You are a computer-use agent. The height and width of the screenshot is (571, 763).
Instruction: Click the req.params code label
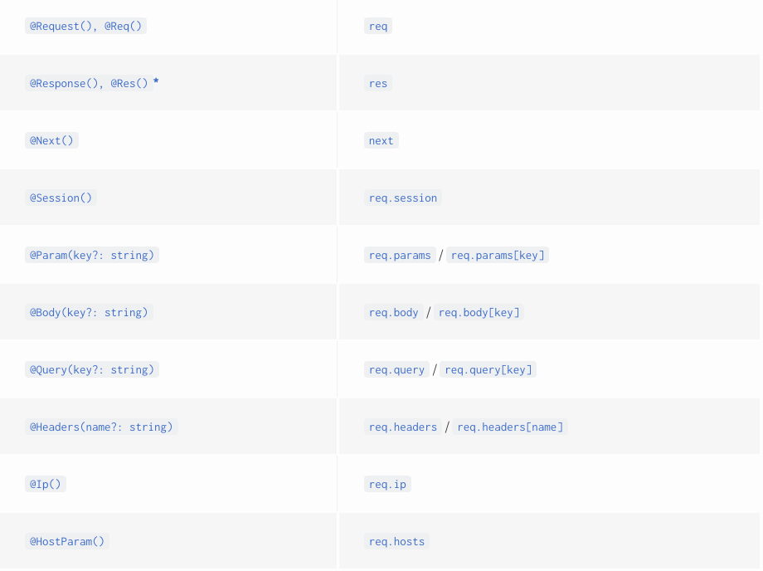click(400, 255)
